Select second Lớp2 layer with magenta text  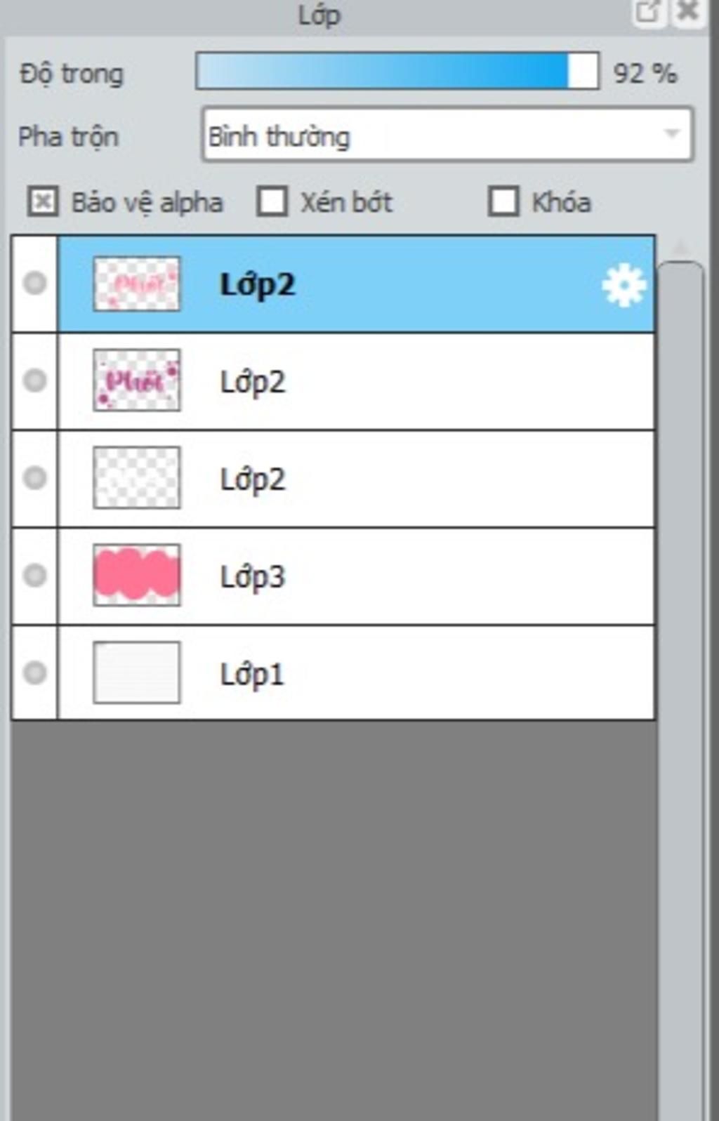point(357,381)
